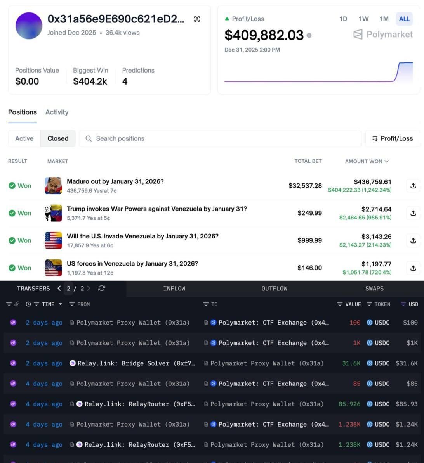Open the purple gradient profile avatar
The image size is (424, 463).
click(x=29, y=26)
